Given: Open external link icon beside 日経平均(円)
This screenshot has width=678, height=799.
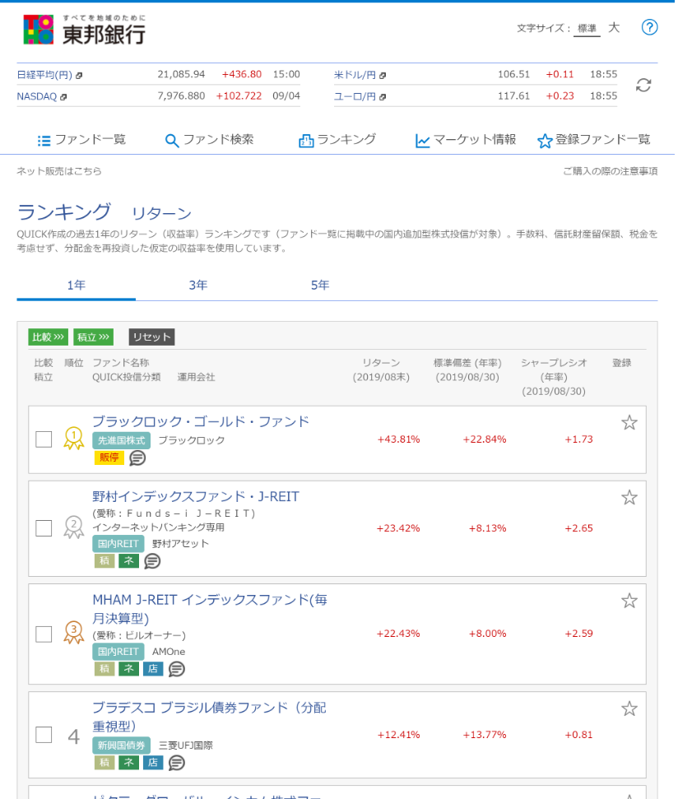Looking at the screenshot, I should click(79, 76).
